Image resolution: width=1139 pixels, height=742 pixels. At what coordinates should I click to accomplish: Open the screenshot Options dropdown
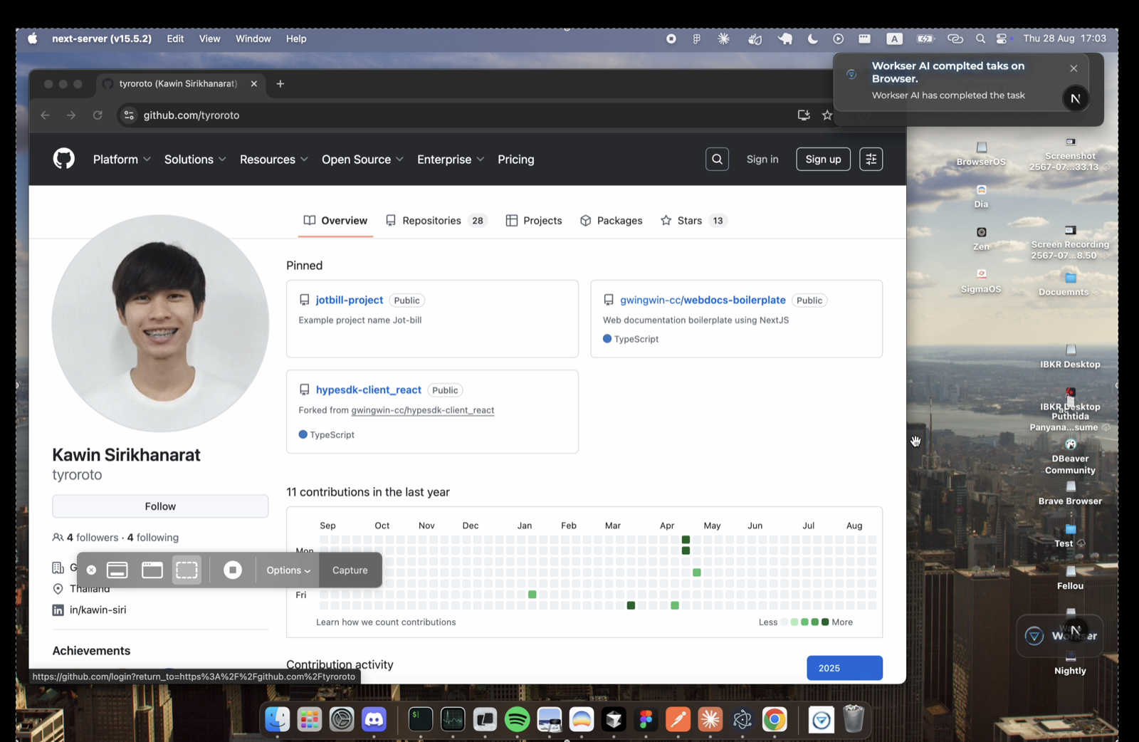pyautogui.click(x=288, y=570)
